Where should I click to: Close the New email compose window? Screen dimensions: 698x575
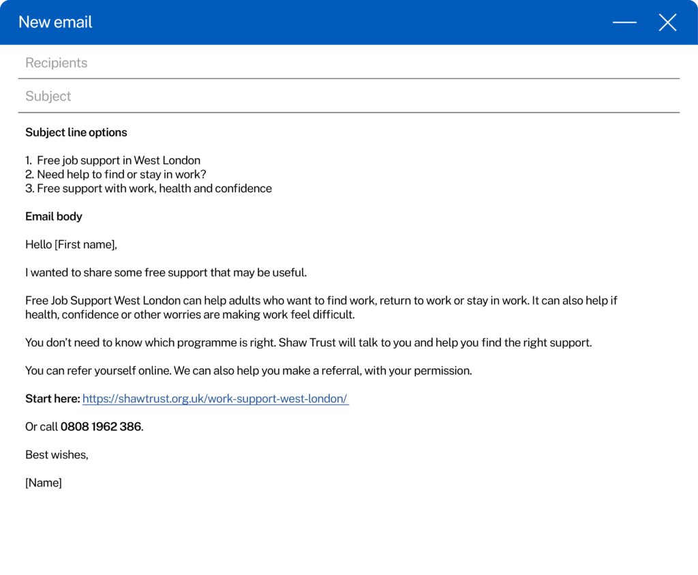(x=667, y=23)
